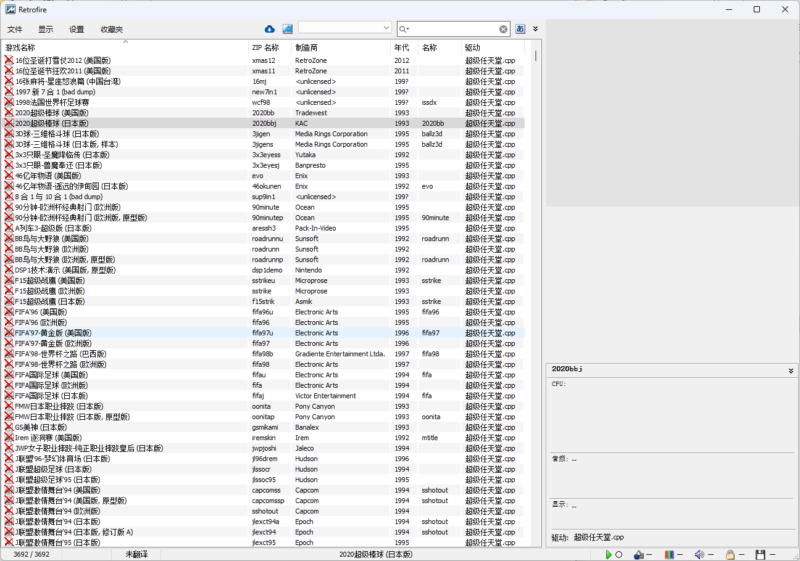Open the 收藏夹 menu
The image size is (800, 561).
pyautogui.click(x=112, y=30)
